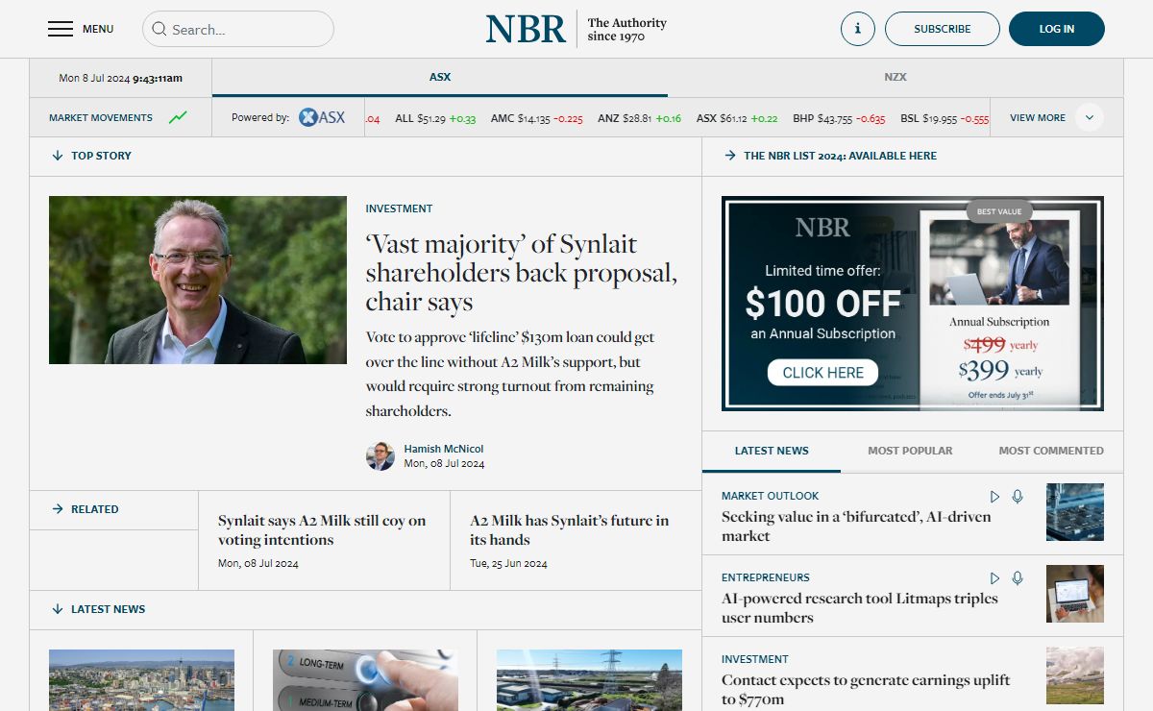Click the arrow beside RELATED
1153x711 pixels.
(58, 509)
